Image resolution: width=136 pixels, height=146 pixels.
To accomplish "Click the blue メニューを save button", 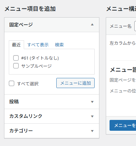I will 123,125.
